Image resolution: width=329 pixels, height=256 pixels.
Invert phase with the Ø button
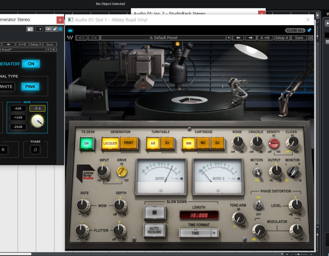coord(35,150)
